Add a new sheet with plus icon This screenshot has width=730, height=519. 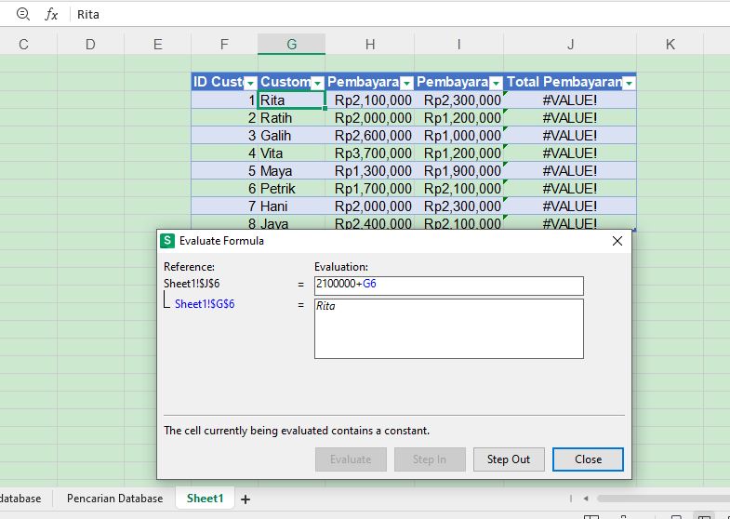pyautogui.click(x=246, y=499)
